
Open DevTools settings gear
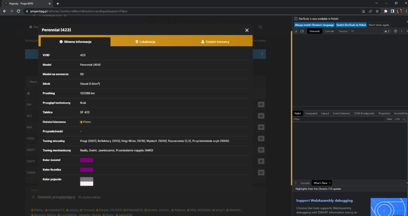click(395, 31)
